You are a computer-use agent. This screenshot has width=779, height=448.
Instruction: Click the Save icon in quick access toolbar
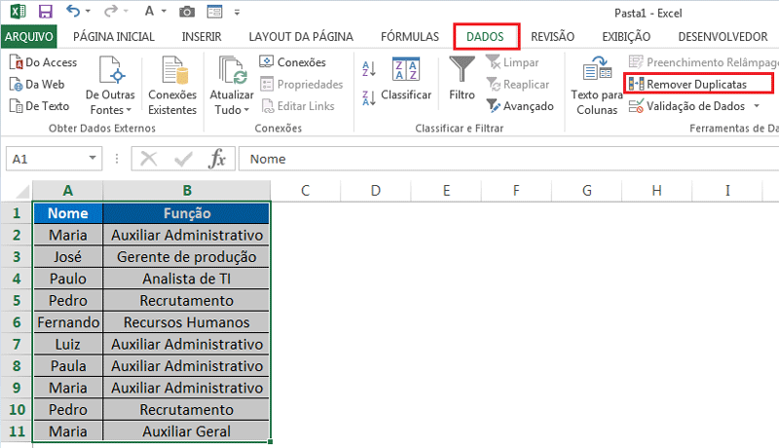(x=44, y=12)
